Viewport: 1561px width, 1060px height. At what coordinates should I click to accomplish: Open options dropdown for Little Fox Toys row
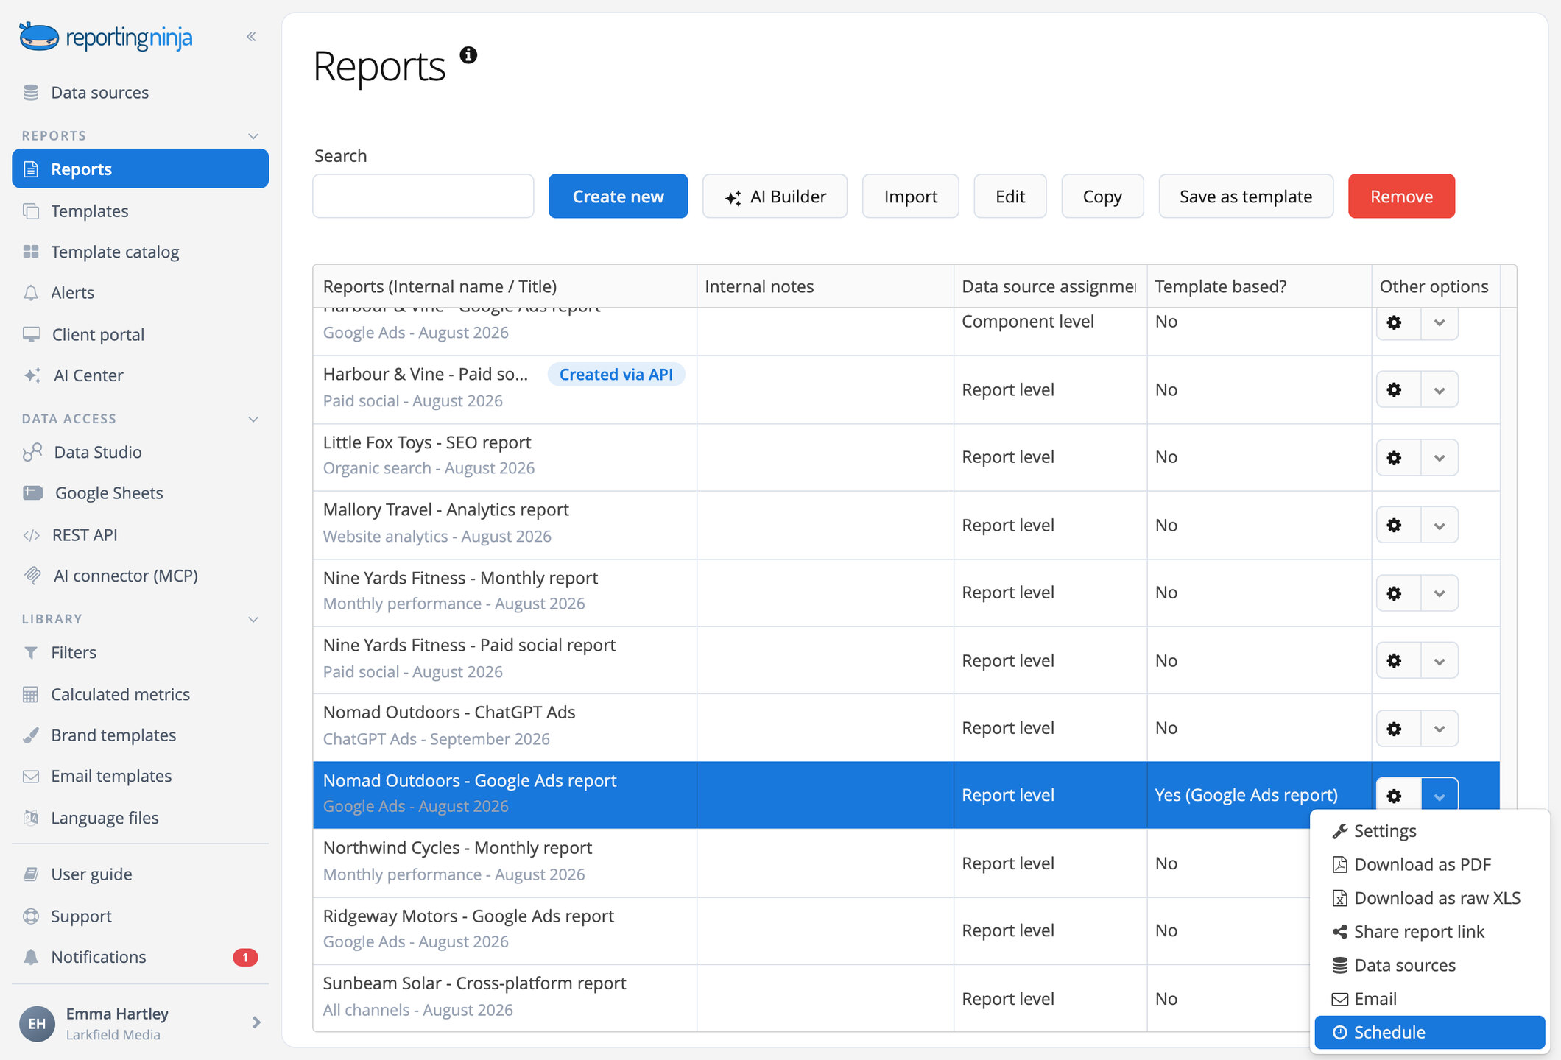point(1440,457)
